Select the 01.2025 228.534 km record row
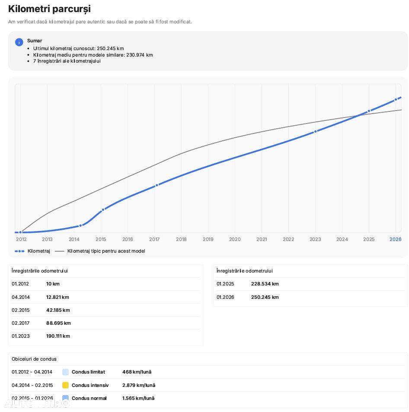This screenshot has width=409, height=412. 310,284
